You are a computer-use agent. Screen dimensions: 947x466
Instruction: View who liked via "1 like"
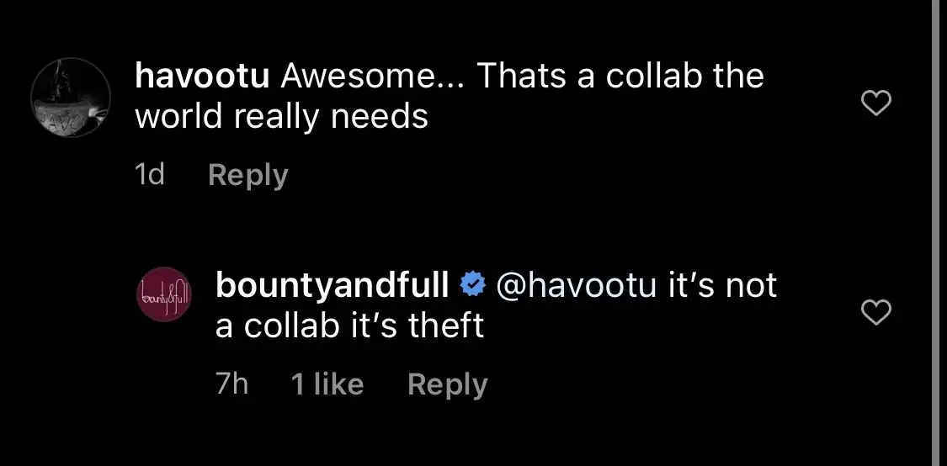tap(327, 384)
